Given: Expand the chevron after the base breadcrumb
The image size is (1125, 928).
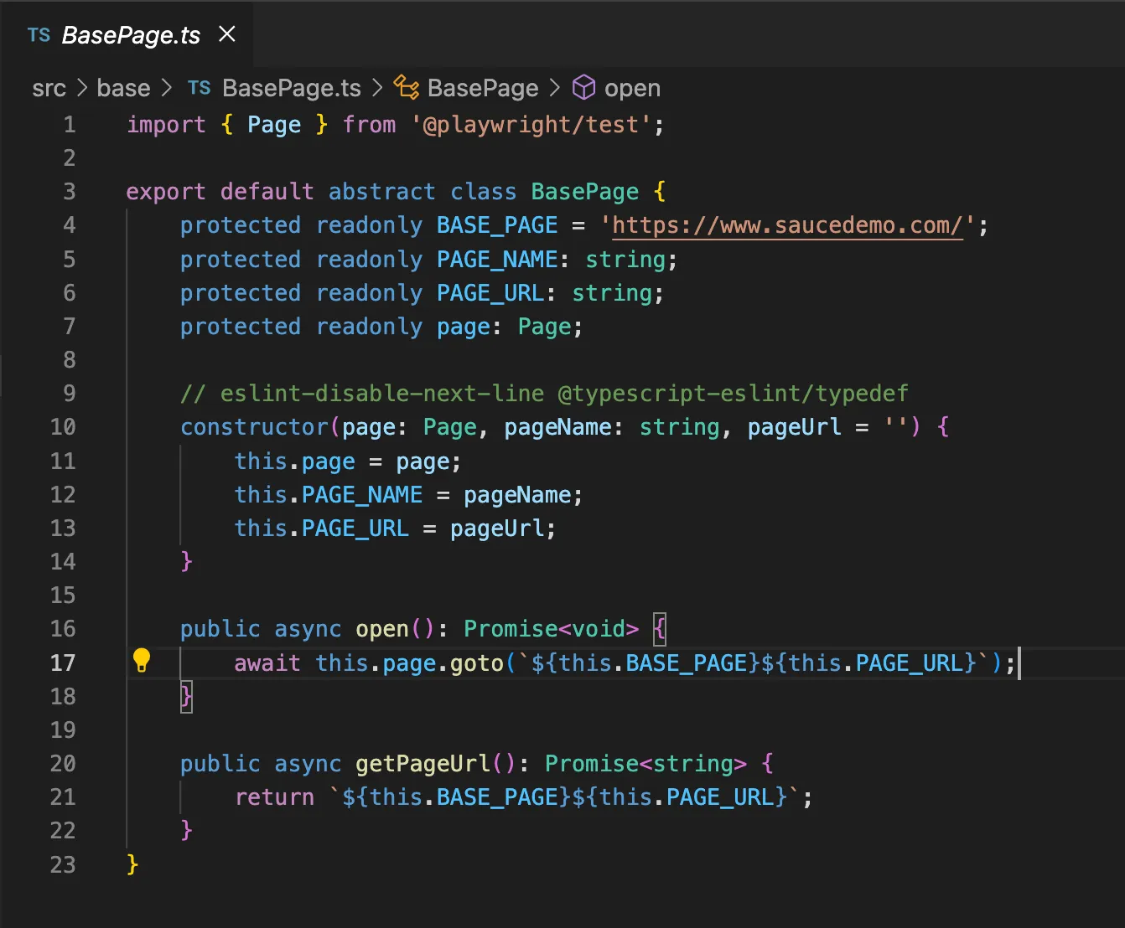Looking at the screenshot, I should [x=167, y=87].
